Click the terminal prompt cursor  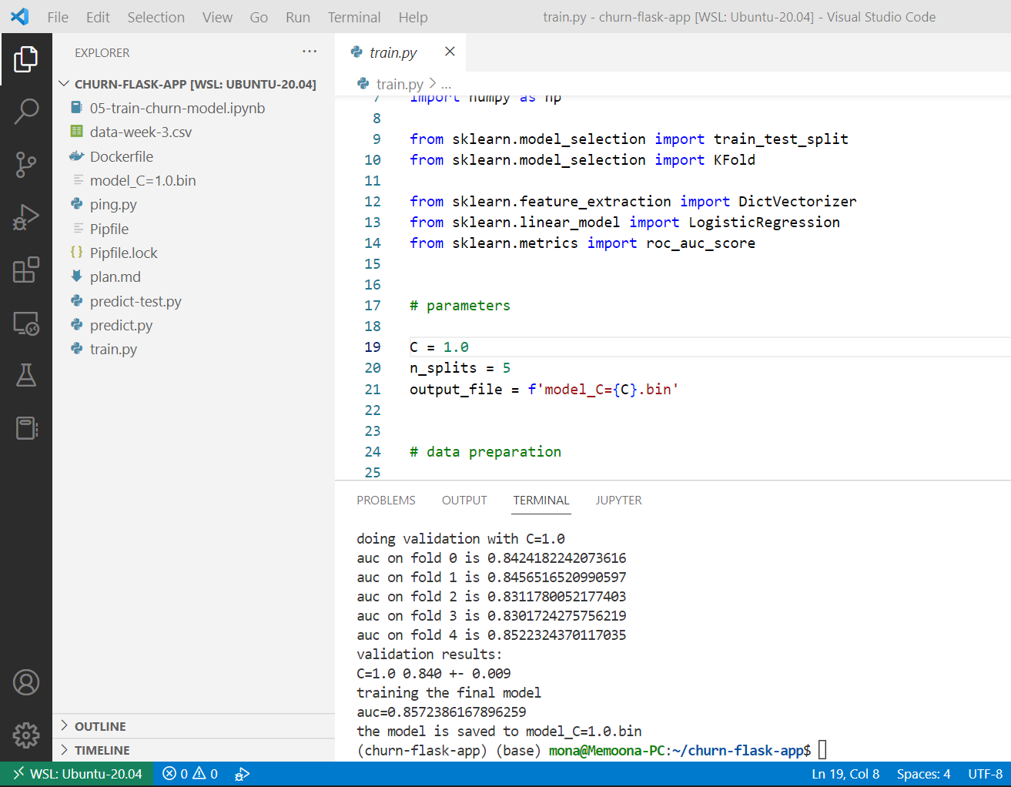pos(822,750)
